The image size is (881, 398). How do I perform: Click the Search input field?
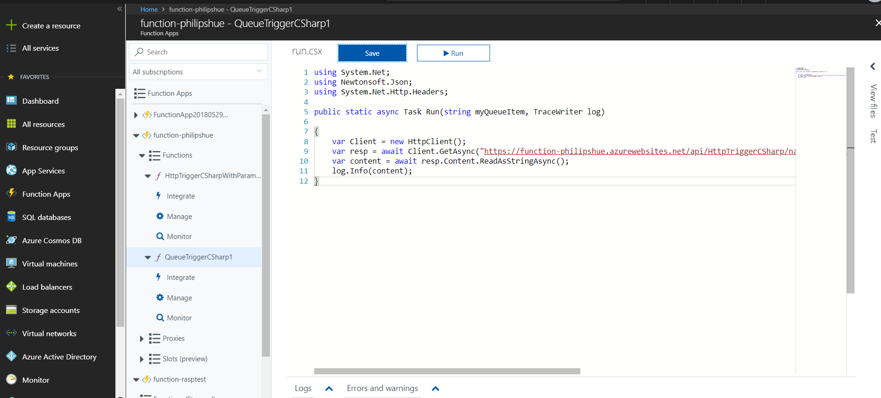[x=198, y=52]
